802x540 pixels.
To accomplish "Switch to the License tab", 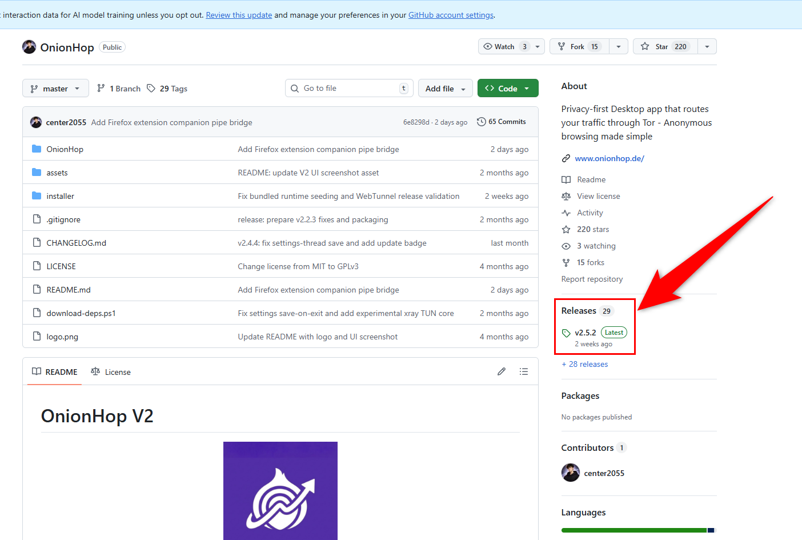I will click(111, 372).
